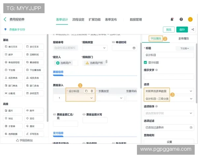Open the help question mark icon
The width and height of the screenshot is (198, 158).
click(x=181, y=19)
